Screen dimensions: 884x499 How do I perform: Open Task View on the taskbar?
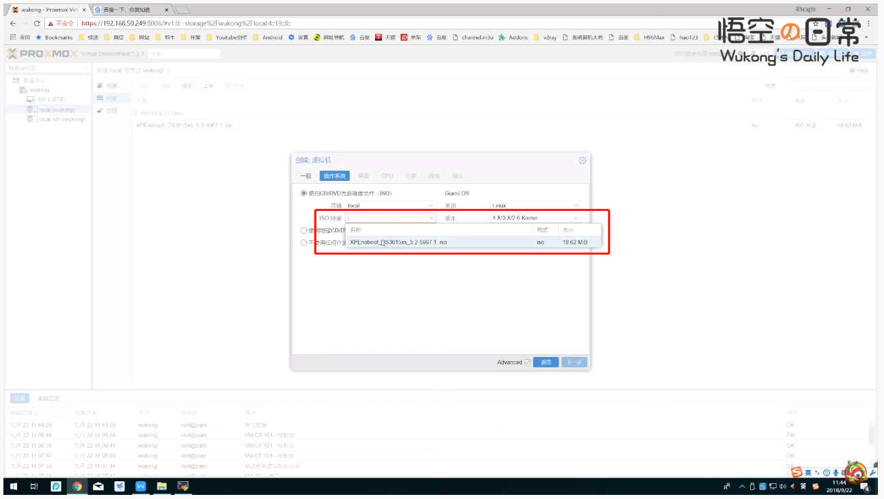(x=34, y=487)
